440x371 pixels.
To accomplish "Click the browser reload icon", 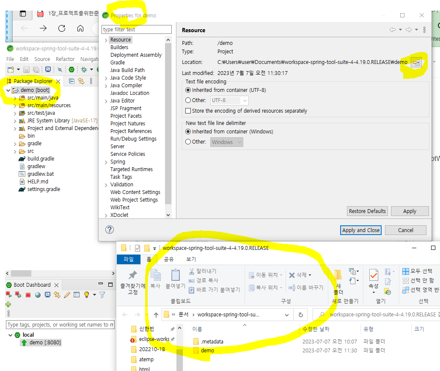I will (62, 28).
